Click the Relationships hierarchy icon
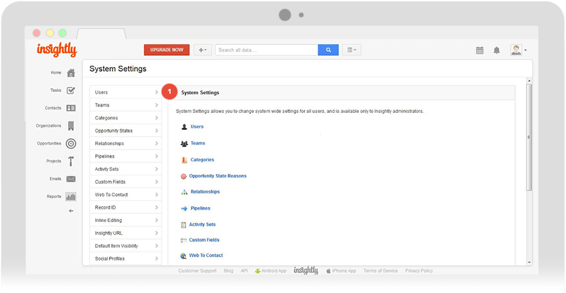Screen dimensions: 566x293 click(x=184, y=192)
